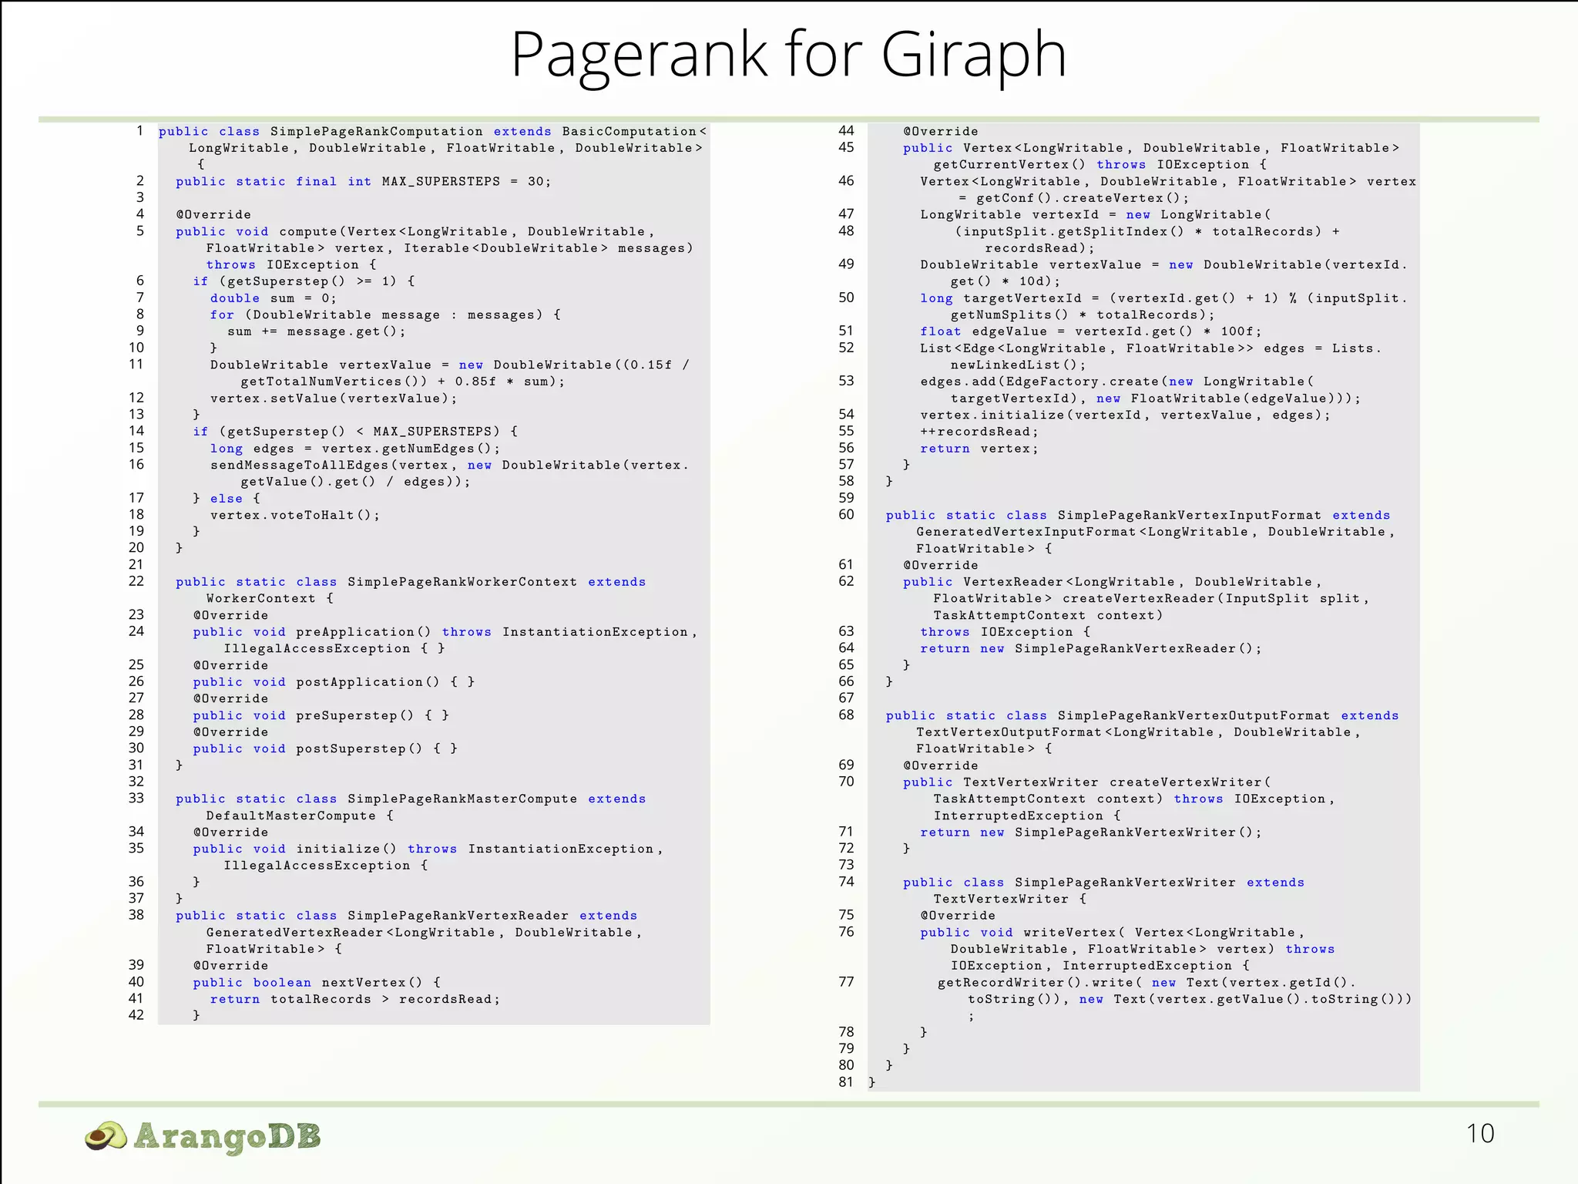
Task: Click preSuperstep() method on line 28
Action: [355, 715]
